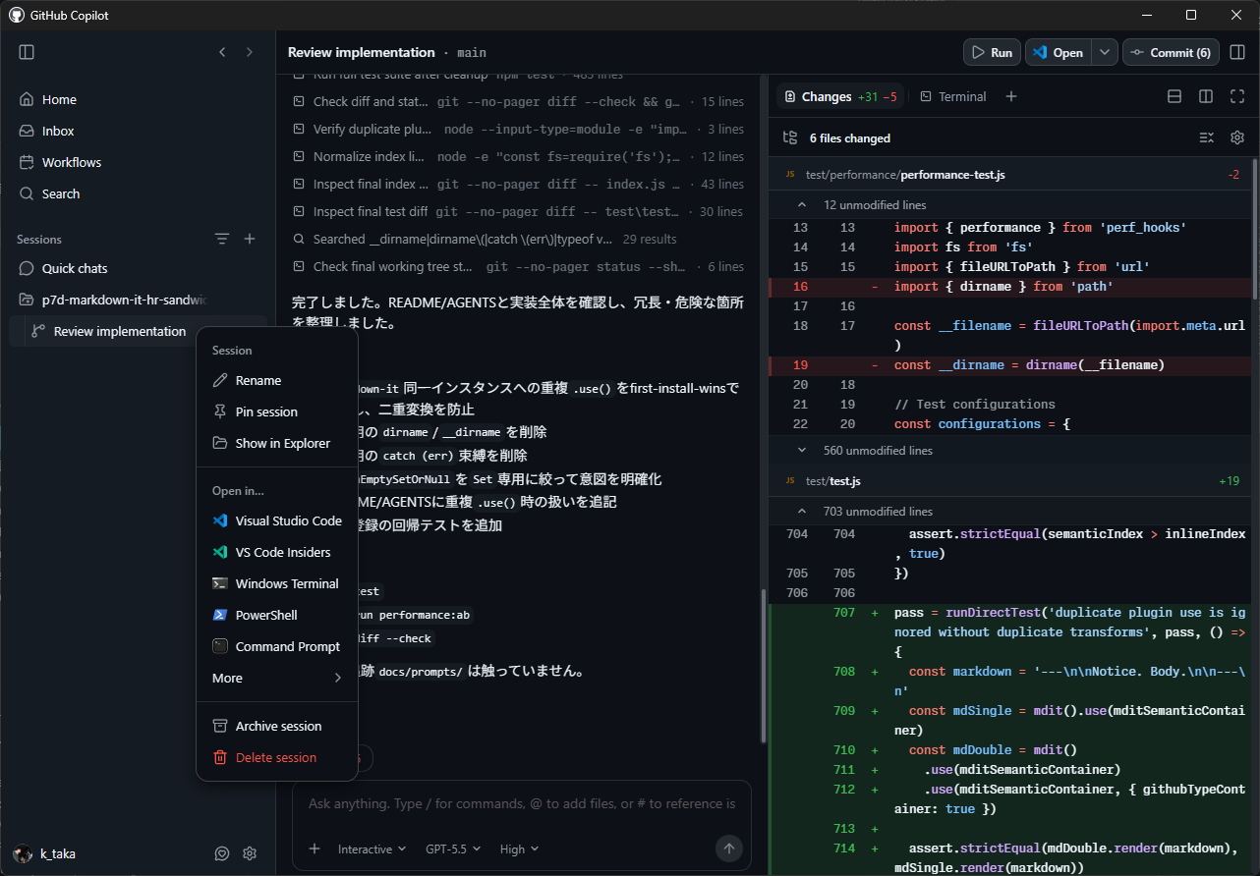Screen dimensions: 1260x876
Task: Filter sessions list icon
Action: coord(222,239)
